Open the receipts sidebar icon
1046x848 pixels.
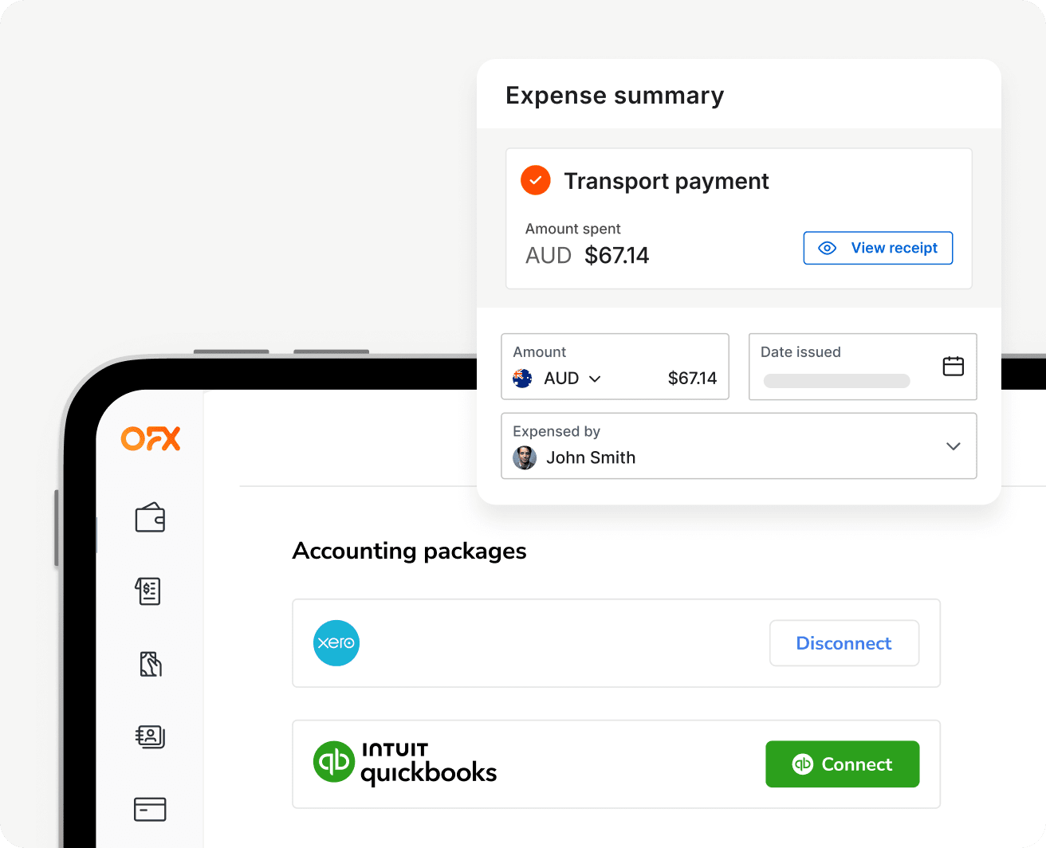coord(151,664)
